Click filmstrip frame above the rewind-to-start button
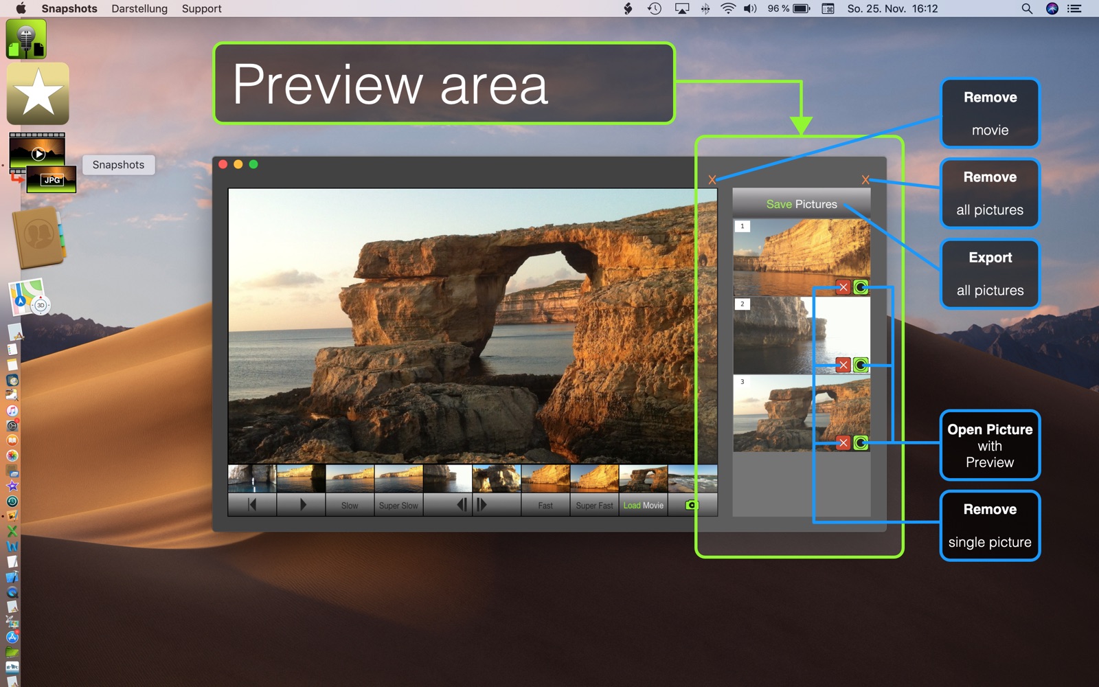The width and height of the screenshot is (1099, 687). tap(252, 479)
